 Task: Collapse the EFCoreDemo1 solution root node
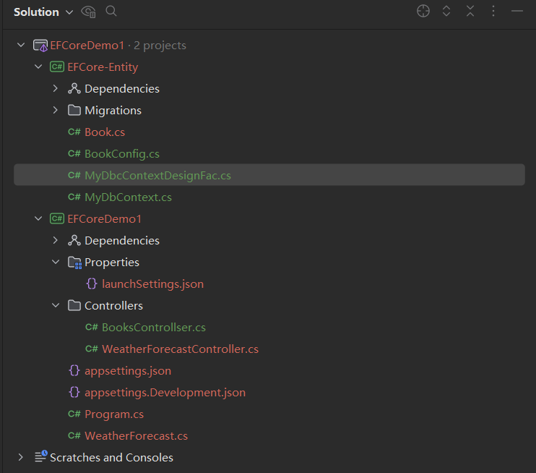pyautogui.click(x=21, y=46)
